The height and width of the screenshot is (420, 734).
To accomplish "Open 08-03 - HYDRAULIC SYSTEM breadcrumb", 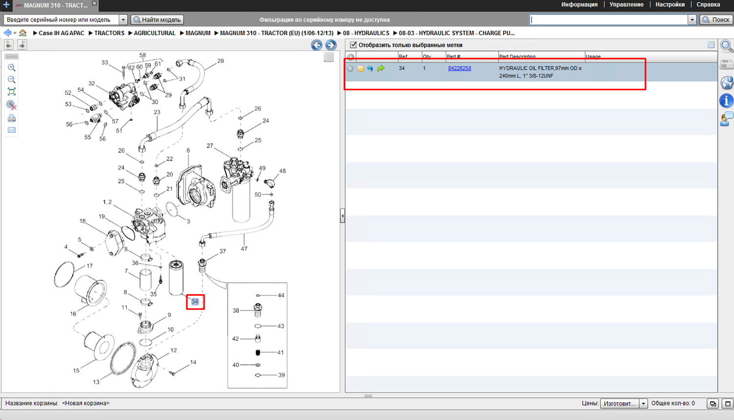I will 457,33.
